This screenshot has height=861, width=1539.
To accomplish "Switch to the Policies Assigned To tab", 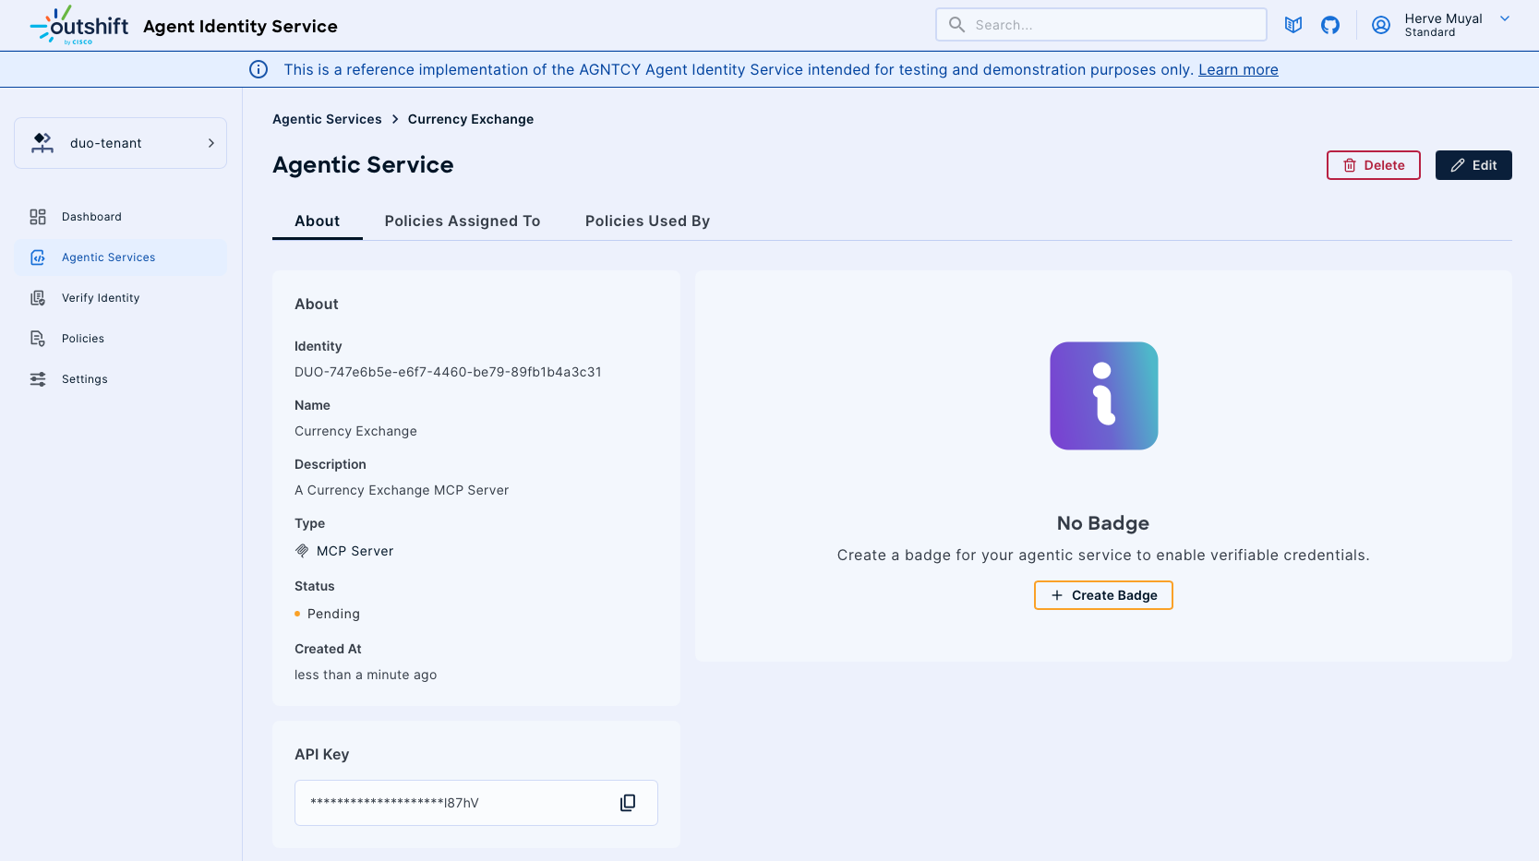I will [462, 221].
